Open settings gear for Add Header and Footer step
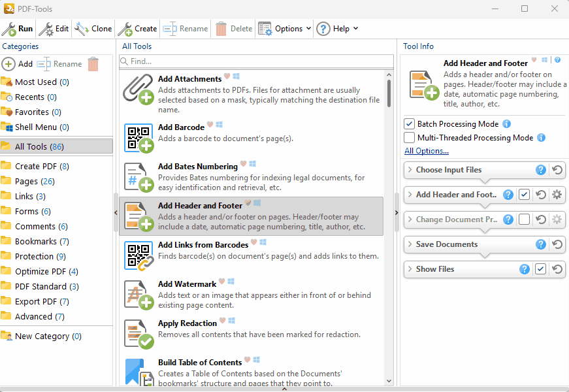The height and width of the screenshot is (392, 569). pos(557,195)
